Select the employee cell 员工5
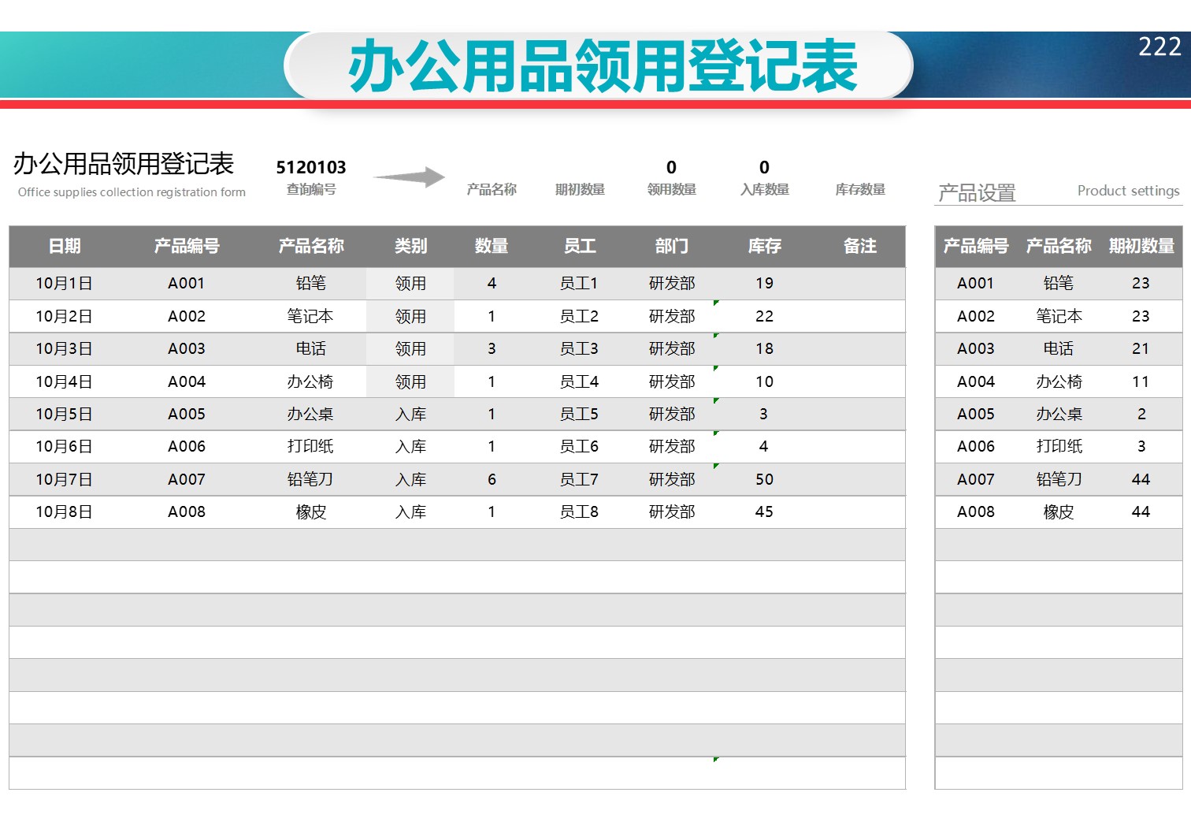Screen dimensions: 1191x822 579,414
